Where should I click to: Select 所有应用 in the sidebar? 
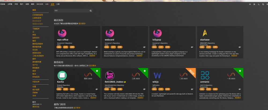36,77
